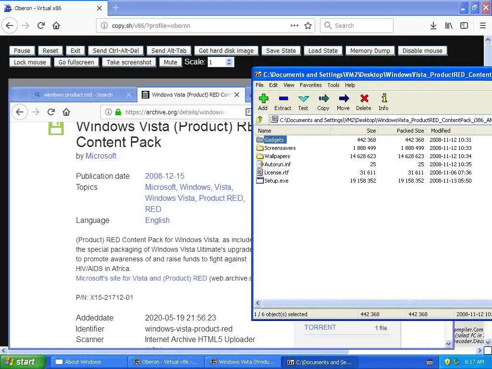Close the windows product red search tab
Image resolution: width=492 pixels, height=369 pixels.
(129, 95)
